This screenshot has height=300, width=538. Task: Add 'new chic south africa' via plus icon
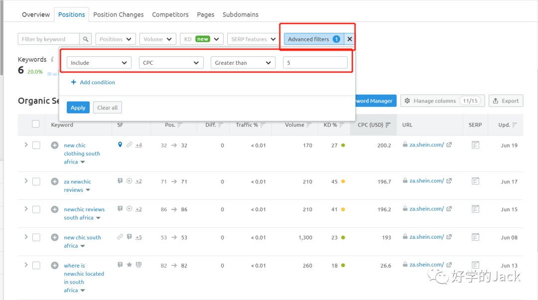click(x=55, y=237)
